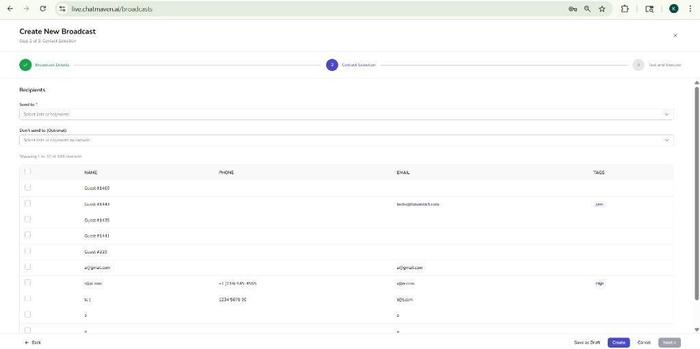
Task: Click the email t@t.com
Action: coord(405,299)
